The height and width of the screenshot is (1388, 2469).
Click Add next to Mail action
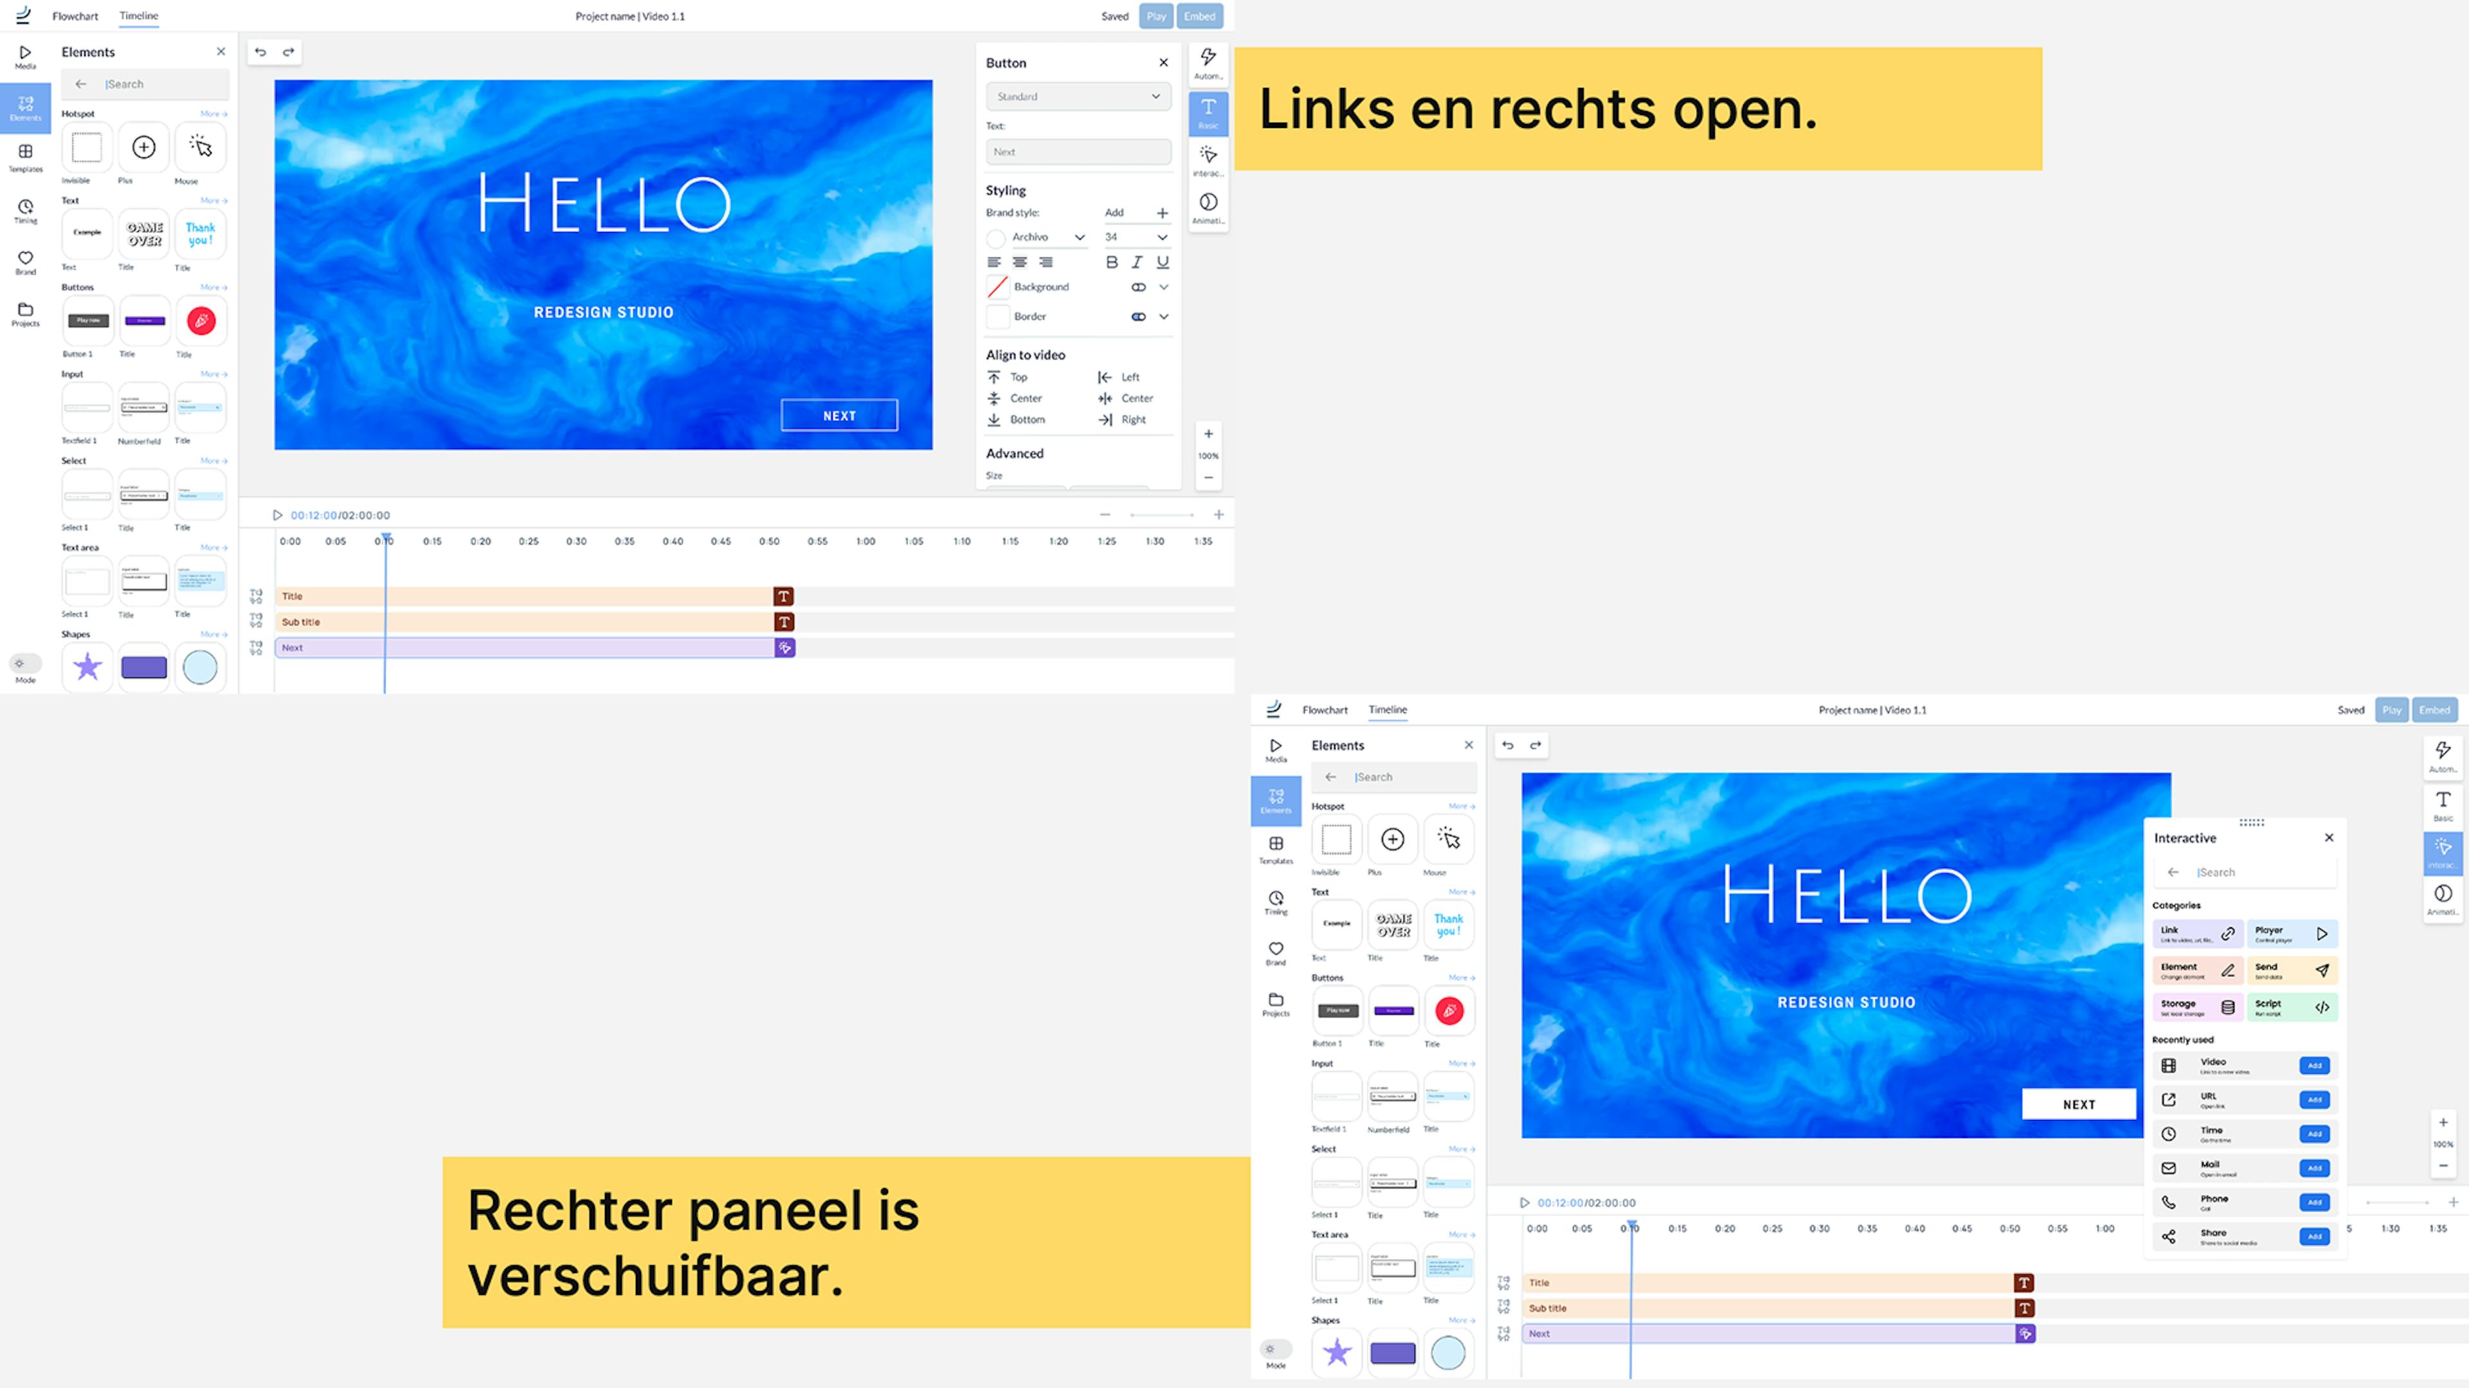2314,1169
